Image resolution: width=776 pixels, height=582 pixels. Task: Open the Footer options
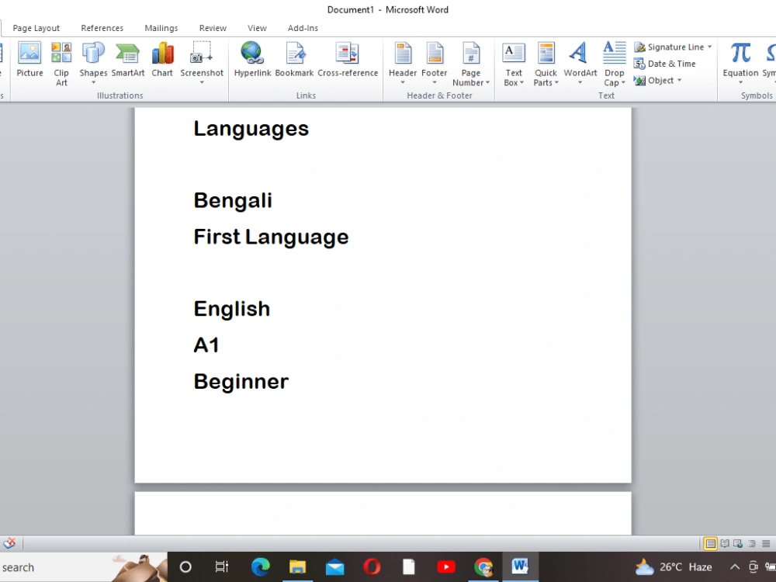[434, 62]
